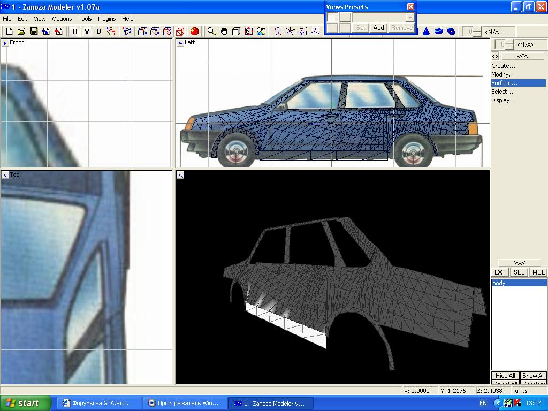The width and height of the screenshot is (548, 411).
Task: Select the hand Pan tool
Action: pyautogui.click(x=224, y=32)
